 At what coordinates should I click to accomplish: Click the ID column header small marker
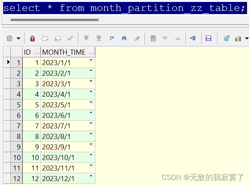pyautogui.click(x=37, y=51)
